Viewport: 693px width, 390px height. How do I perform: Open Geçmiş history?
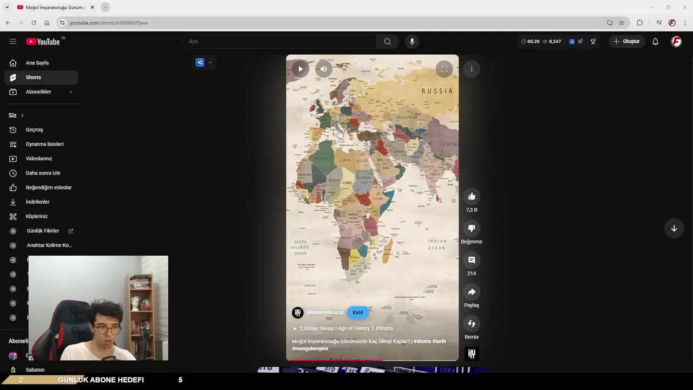(x=41, y=130)
